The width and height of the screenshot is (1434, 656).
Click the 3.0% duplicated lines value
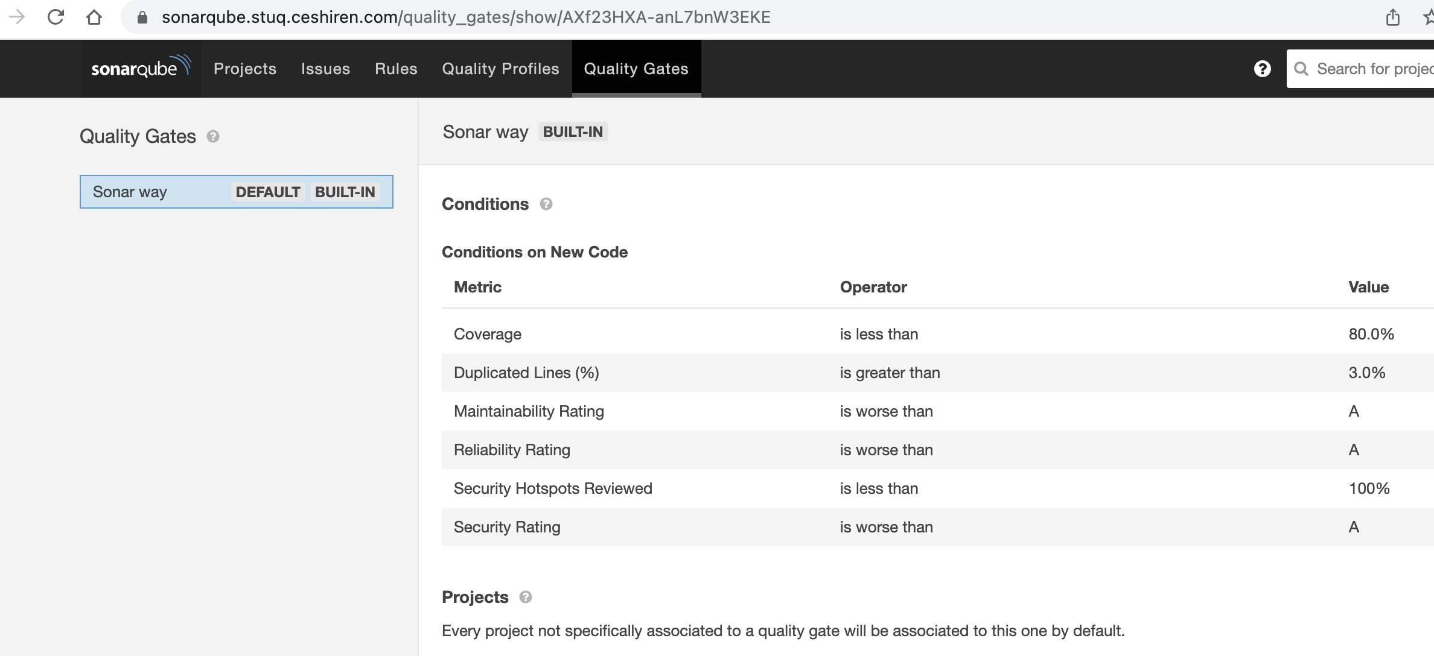[1366, 373]
